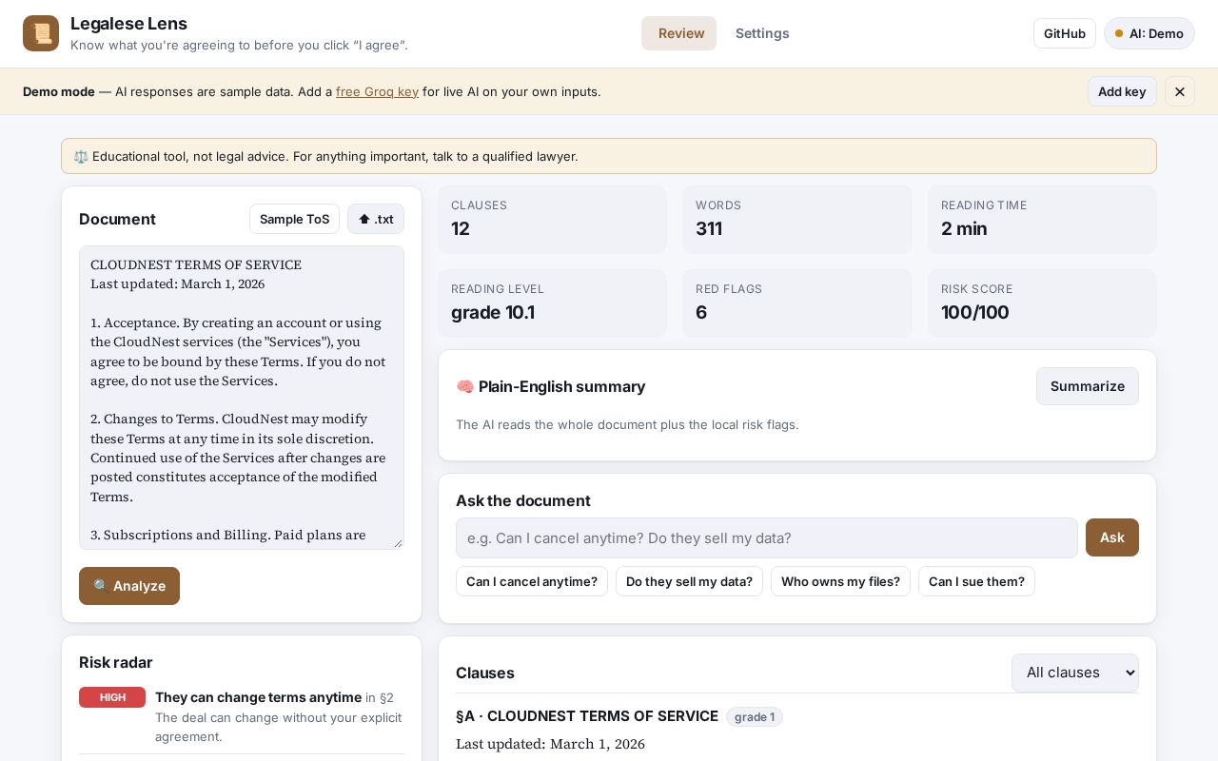Screen dimensions: 1218x761
Task: Click the grade 1 badge on clause §A
Action: point(755,716)
